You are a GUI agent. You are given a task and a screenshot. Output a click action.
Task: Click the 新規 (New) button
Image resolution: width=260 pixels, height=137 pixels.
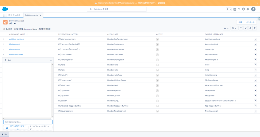pos(240,22)
